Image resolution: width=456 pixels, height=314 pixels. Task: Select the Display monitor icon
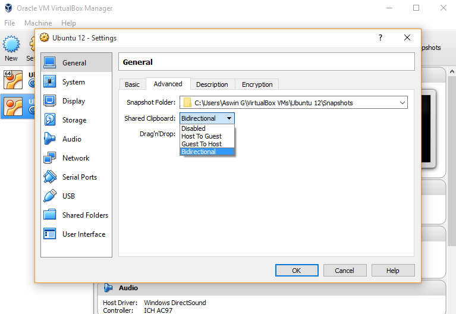(x=50, y=101)
